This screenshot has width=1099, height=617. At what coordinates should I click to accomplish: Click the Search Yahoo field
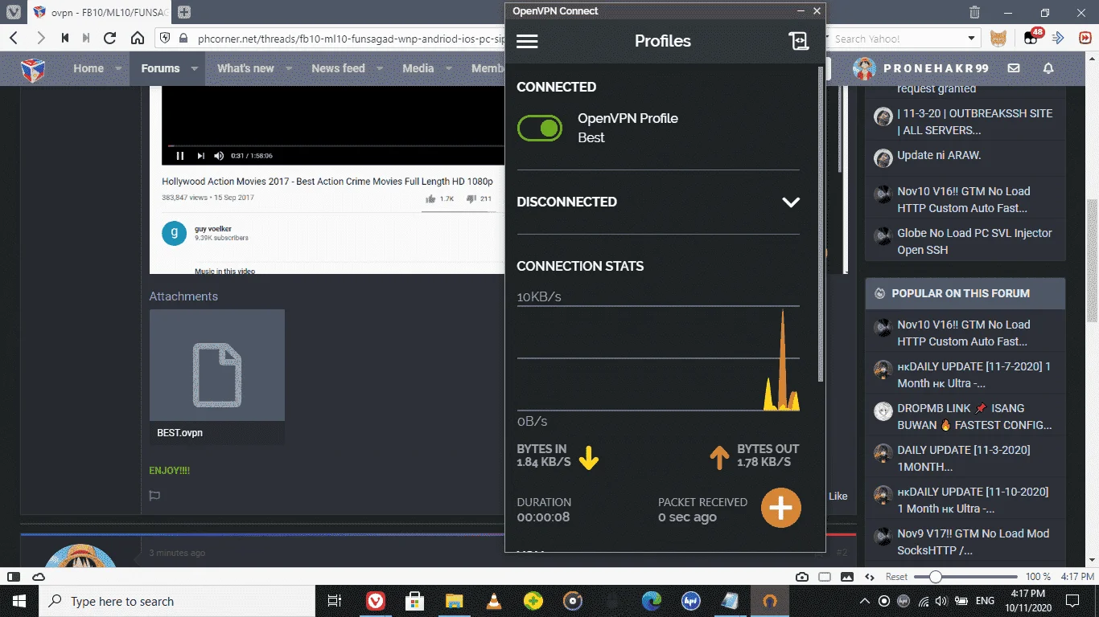(897, 39)
